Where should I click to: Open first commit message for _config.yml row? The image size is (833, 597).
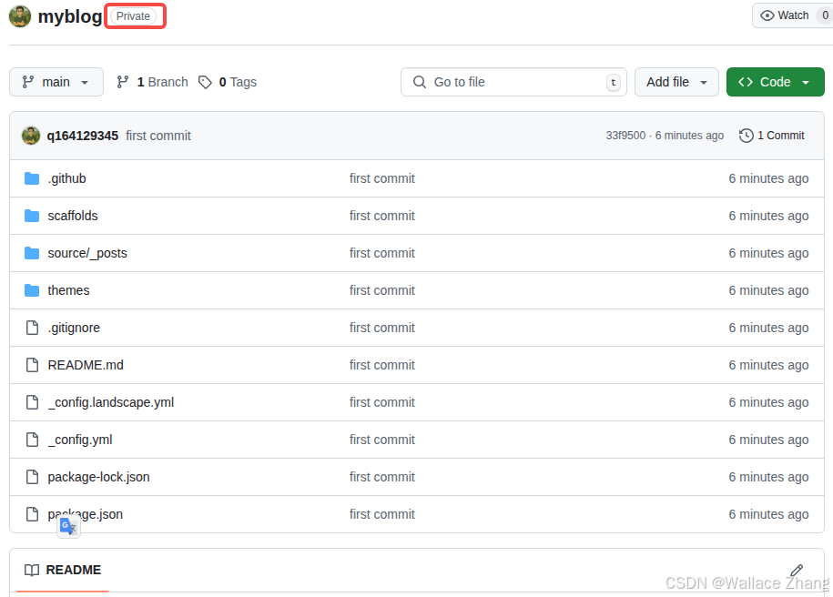tap(382, 440)
